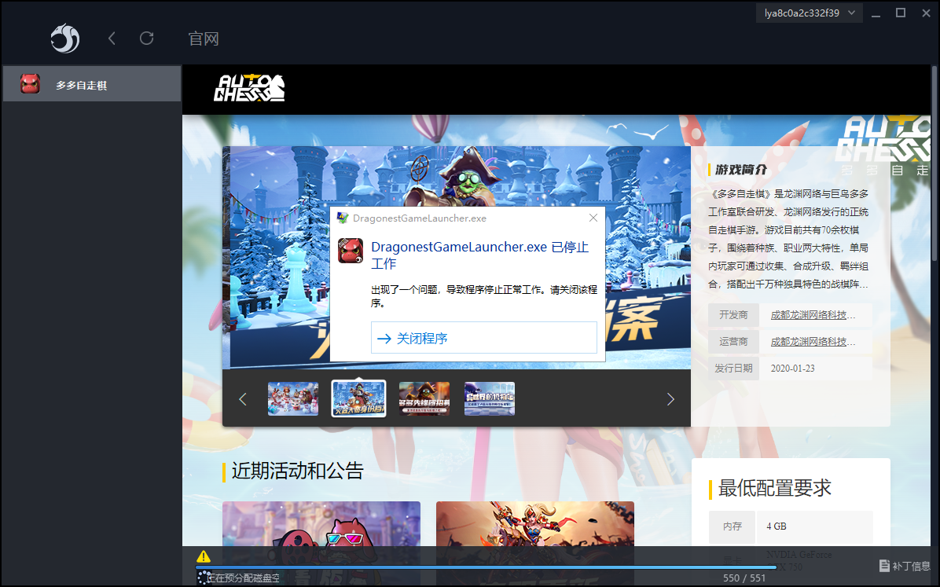Click the 最低配置要求 heading
The height and width of the screenshot is (587, 940).
coord(774,488)
